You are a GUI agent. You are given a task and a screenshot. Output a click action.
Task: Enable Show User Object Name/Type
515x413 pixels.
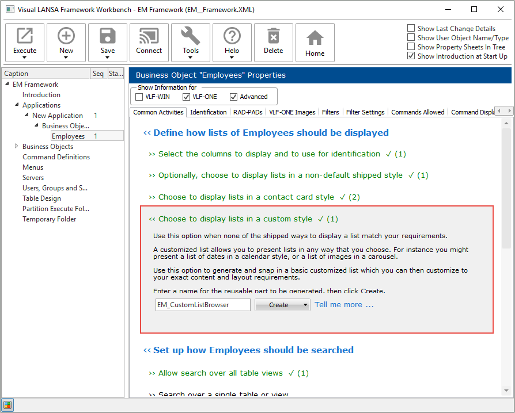pos(411,37)
